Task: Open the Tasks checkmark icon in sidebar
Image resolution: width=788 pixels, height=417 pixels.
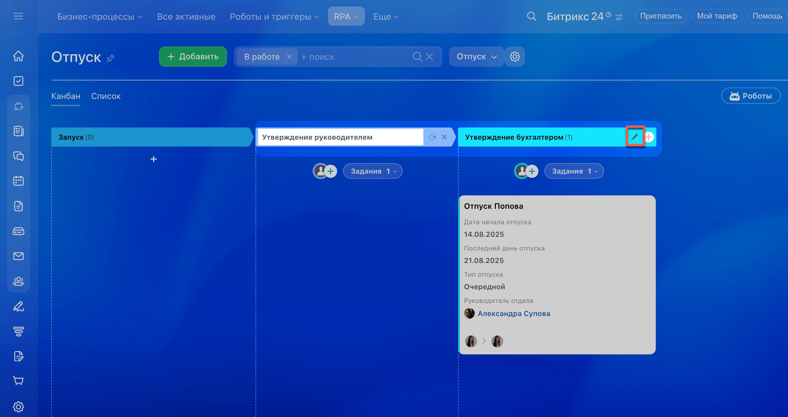Action: (18, 81)
